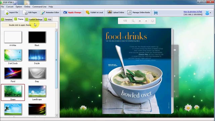This screenshot has width=215, height=121.
Task: Open the thumbnails grid view icon
Action: [x=140, y=21]
